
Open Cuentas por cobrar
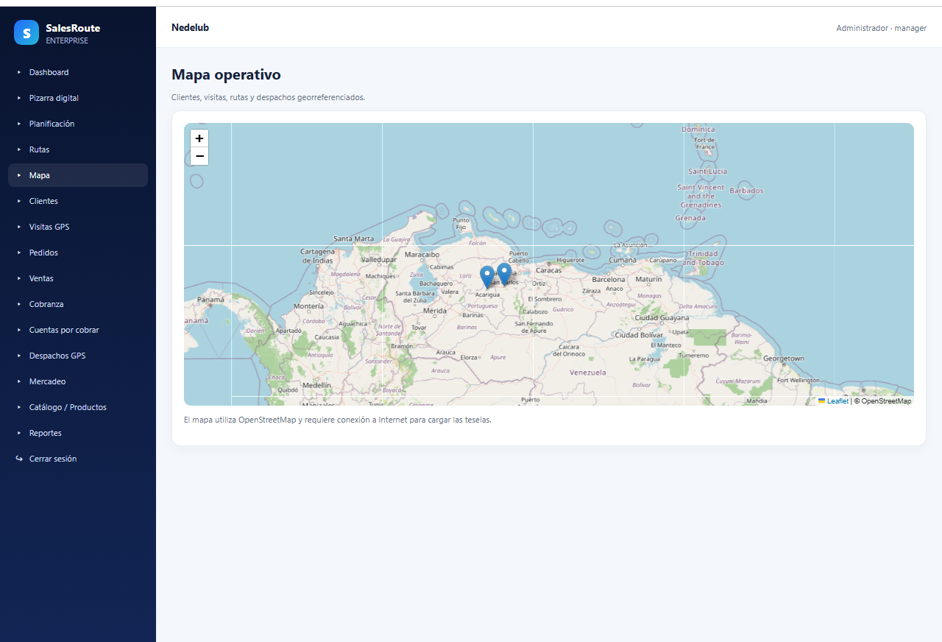(x=78, y=330)
